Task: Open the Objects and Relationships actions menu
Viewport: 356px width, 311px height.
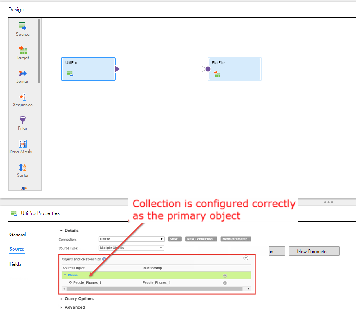Action: point(246,258)
